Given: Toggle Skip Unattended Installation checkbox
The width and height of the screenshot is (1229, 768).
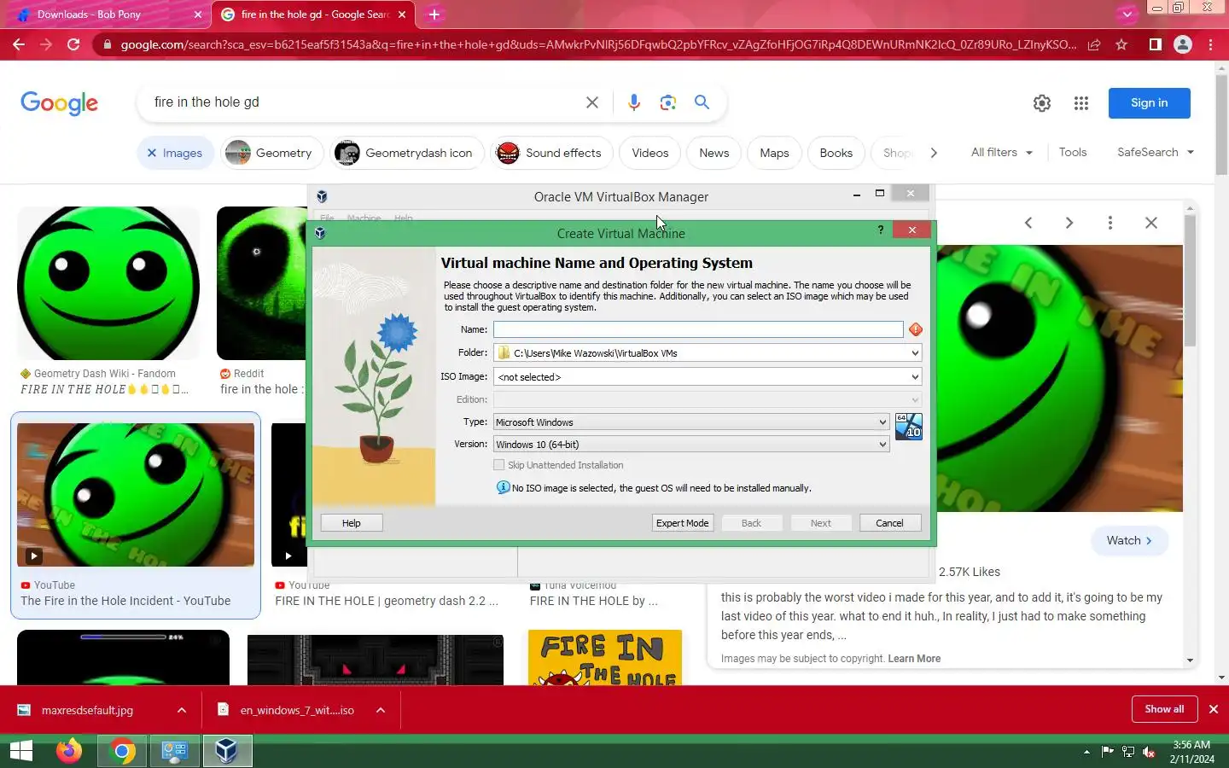Looking at the screenshot, I should pos(499,465).
